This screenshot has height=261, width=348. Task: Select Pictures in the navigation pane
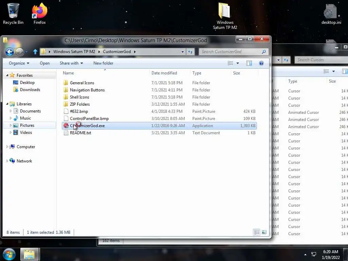(27, 125)
